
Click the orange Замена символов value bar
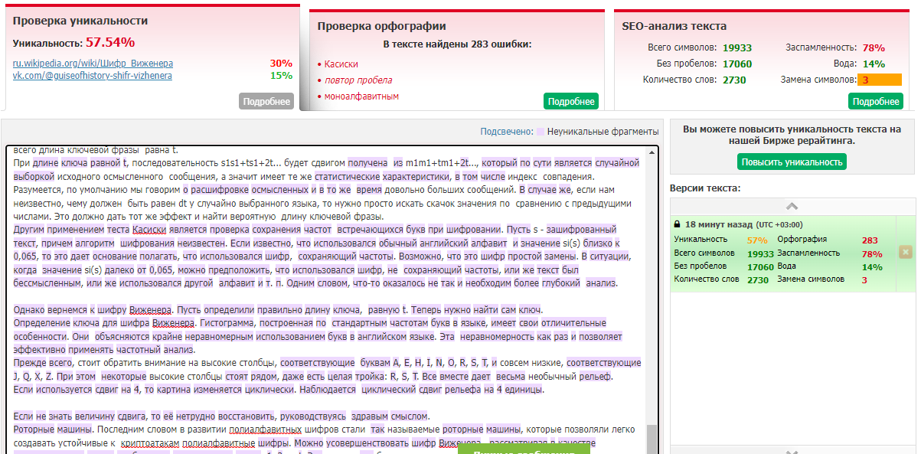tap(880, 80)
